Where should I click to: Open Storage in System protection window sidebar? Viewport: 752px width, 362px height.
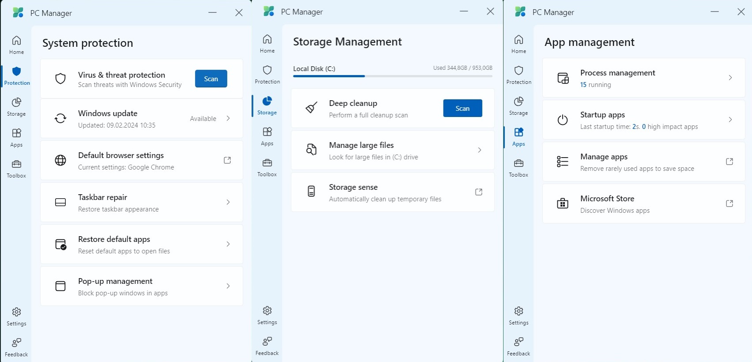16,107
